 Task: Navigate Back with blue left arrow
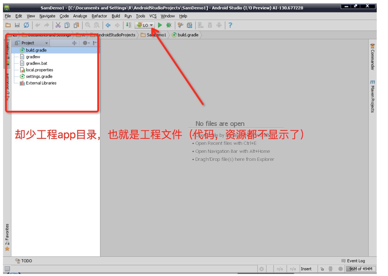[108, 25]
